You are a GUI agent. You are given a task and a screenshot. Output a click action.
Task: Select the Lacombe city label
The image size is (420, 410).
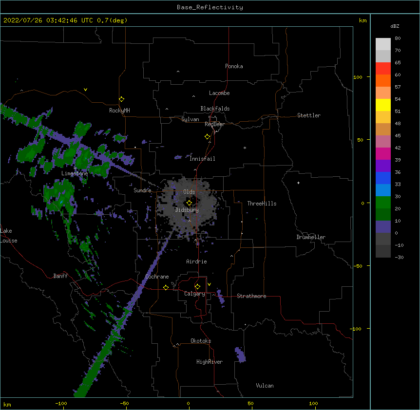219,93
